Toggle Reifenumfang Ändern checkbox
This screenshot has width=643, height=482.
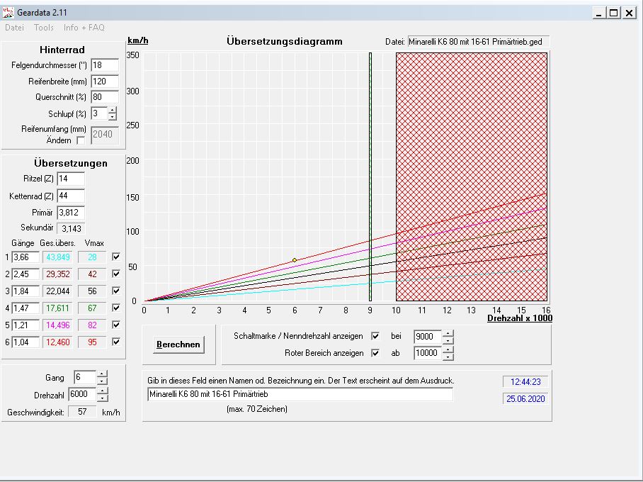pyautogui.click(x=80, y=140)
